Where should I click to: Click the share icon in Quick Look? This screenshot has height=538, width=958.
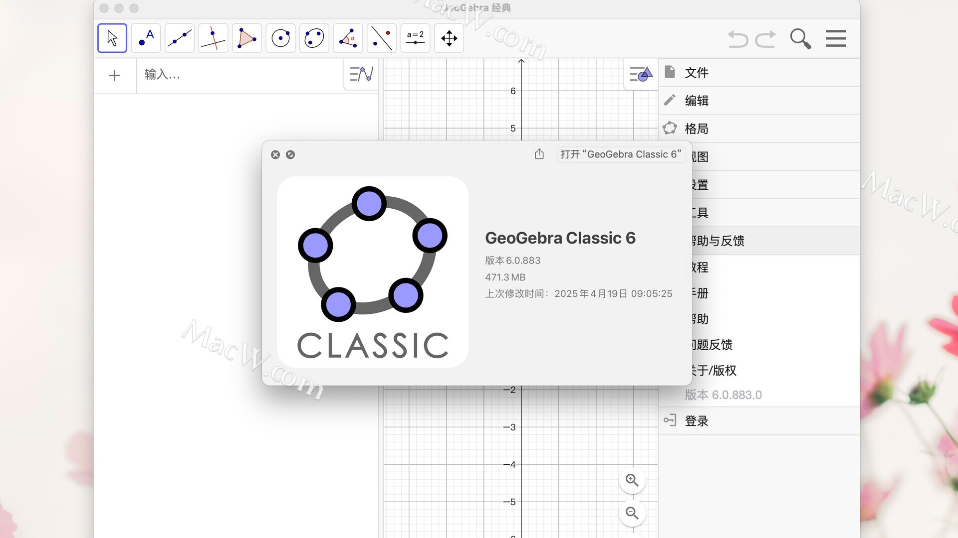tap(539, 154)
